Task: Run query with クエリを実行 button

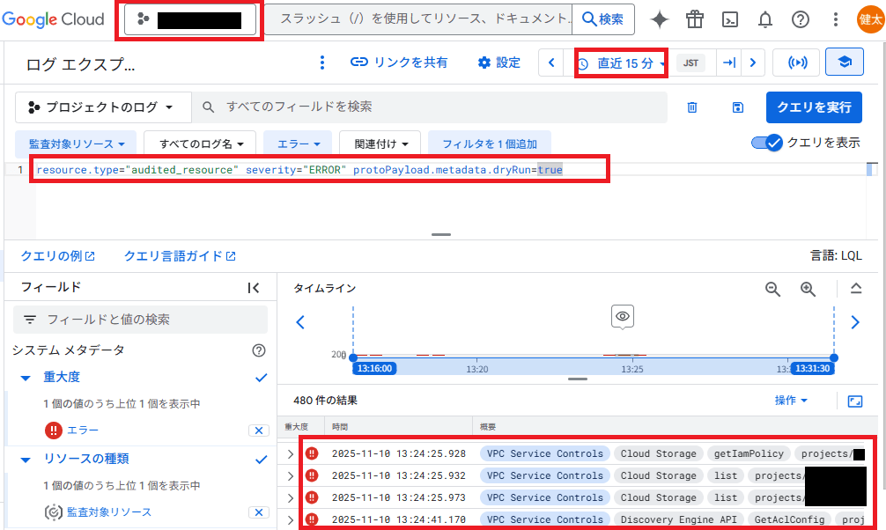Action: pos(813,107)
